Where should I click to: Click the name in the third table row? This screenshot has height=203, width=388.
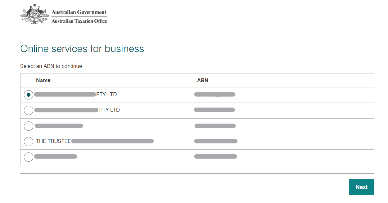tap(59, 126)
